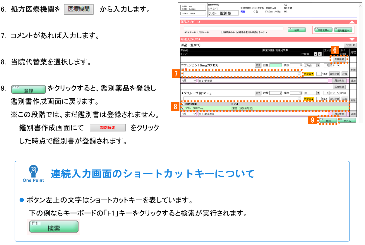
Task: Click the up arrow beside 代替薬 in the header
Action: pos(316,54)
